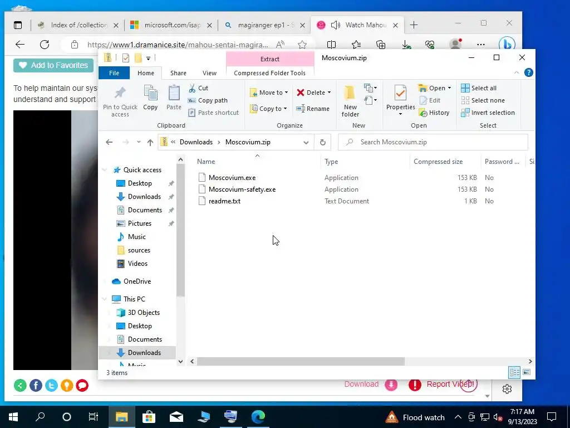This screenshot has height=428, width=570.
Task: Click the red Delete icon
Action: (300, 93)
